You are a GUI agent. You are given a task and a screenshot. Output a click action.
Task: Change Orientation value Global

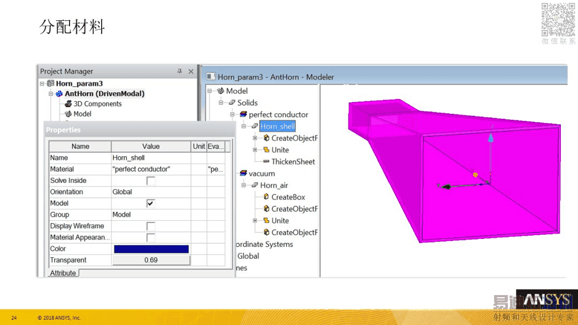click(151, 192)
